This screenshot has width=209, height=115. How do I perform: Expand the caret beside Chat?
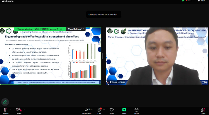point(104,109)
